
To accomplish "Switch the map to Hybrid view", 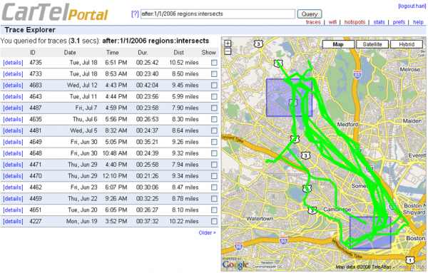I will (x=407, y=44).
